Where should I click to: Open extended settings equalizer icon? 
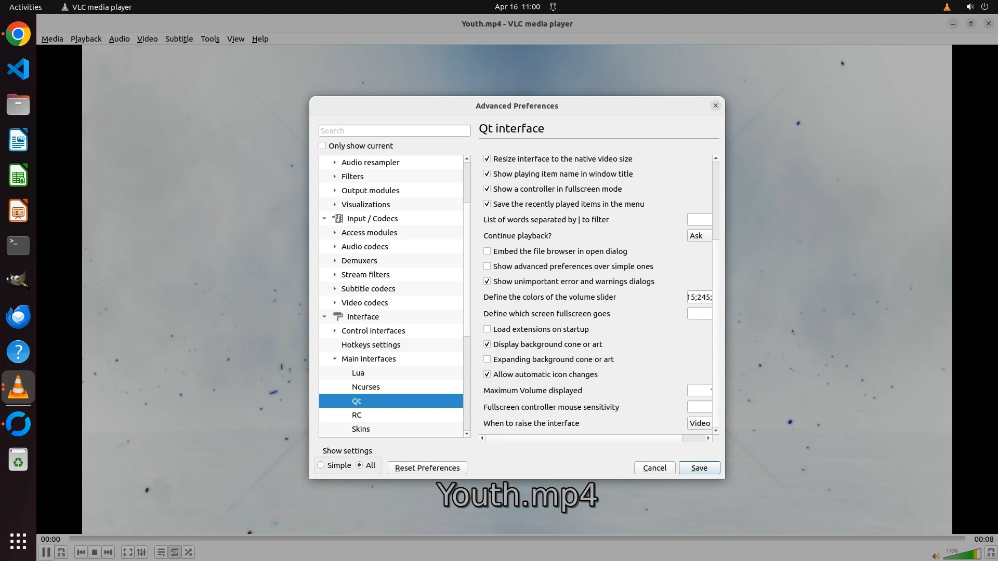pos(141,552)
